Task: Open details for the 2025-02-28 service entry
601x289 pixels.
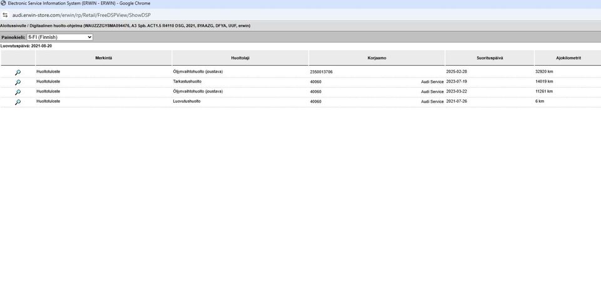Action: 18,73
